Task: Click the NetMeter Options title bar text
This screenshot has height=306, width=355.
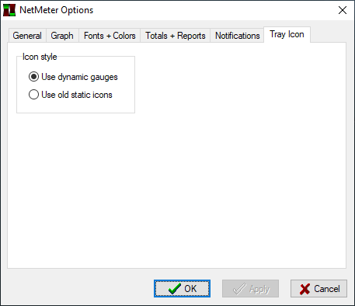Action: click(57, 10)
